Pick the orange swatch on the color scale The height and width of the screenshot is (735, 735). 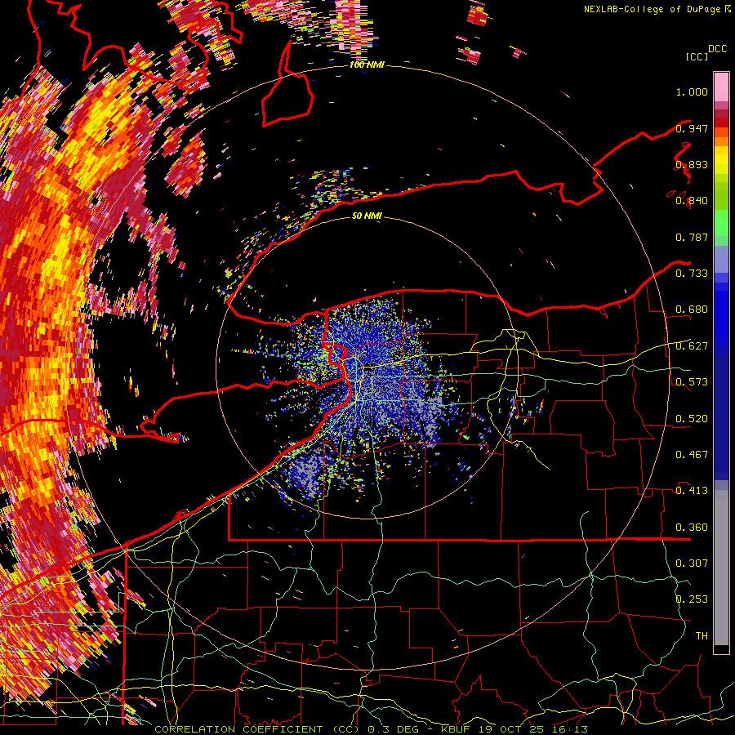pos(721,141)
